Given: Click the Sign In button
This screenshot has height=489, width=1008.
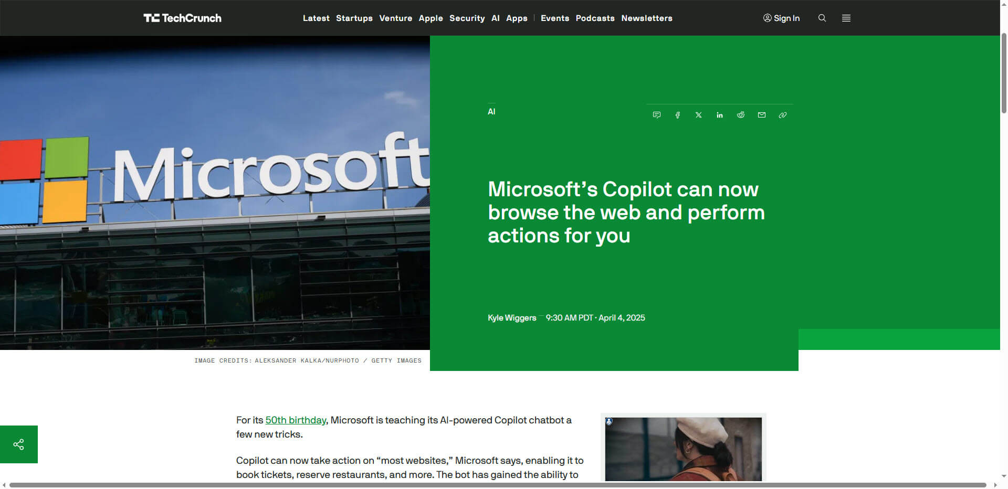Looking at the screenshot, I should click(781, 18).
